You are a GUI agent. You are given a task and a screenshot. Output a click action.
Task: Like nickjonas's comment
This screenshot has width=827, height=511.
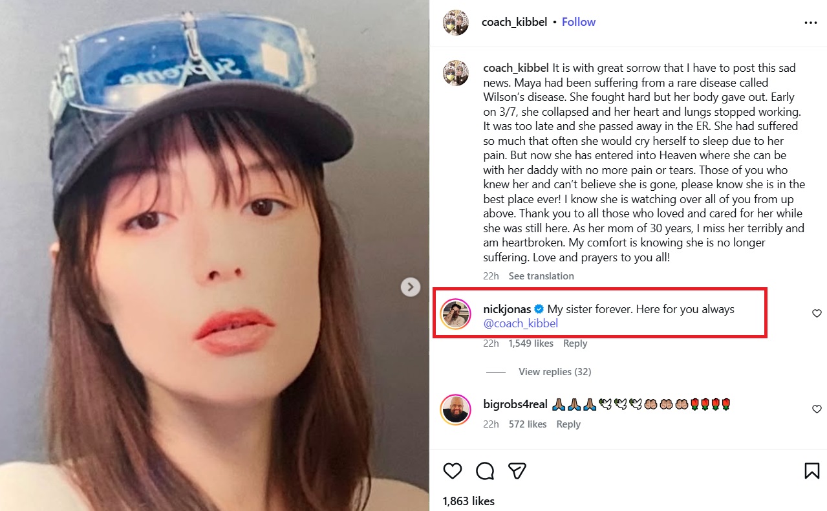(x=817, y=314)
